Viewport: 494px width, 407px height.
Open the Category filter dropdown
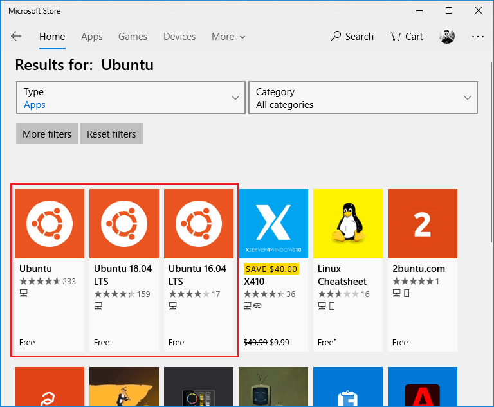363,98
